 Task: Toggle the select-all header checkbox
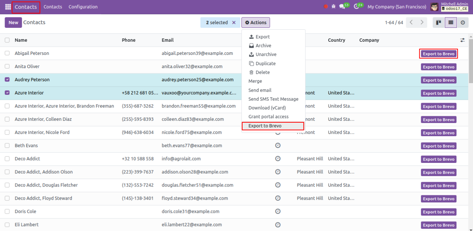point(7,40)
